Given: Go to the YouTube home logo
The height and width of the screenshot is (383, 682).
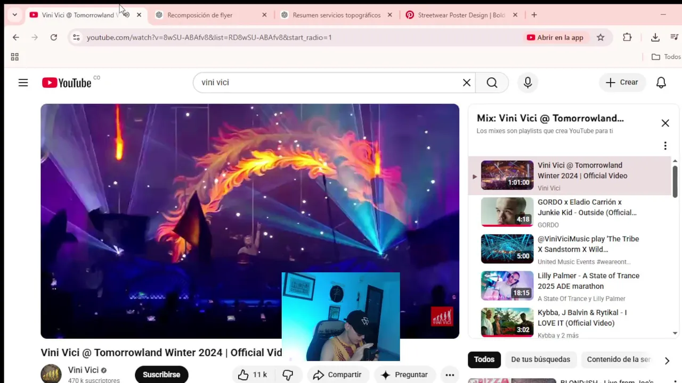Looking at the screenshot, I should tap(67, 82).
